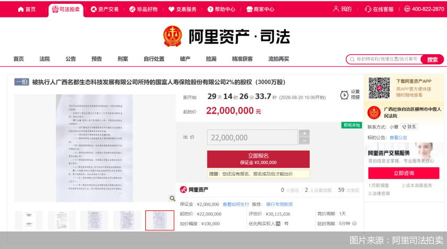
Task: Click the 评估价 ¥30,115,036 value
Action: (x=278, y=214)
